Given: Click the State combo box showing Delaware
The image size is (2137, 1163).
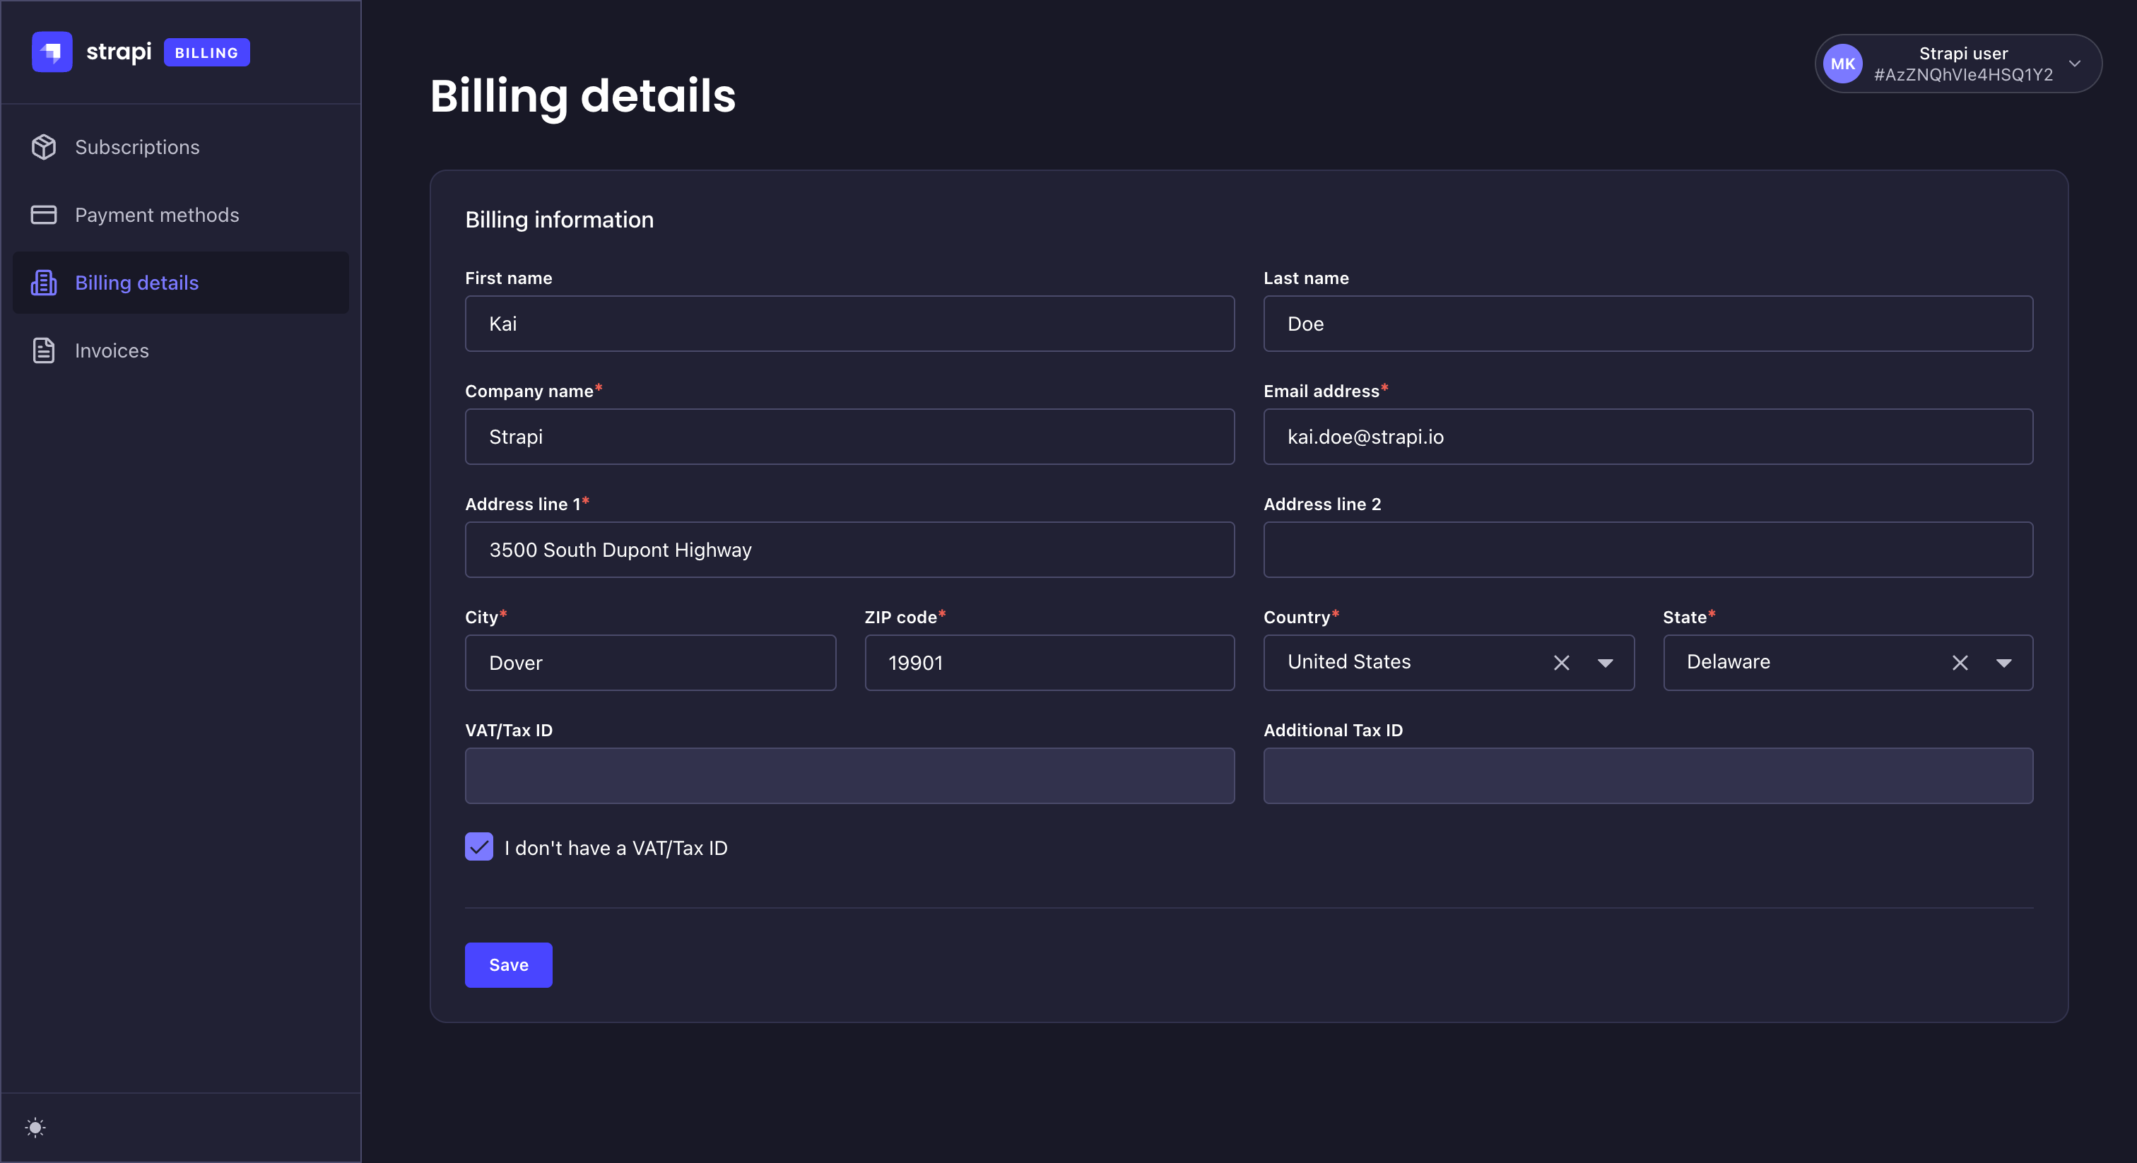Looking at the screenshot, I should pos(1847,663).
